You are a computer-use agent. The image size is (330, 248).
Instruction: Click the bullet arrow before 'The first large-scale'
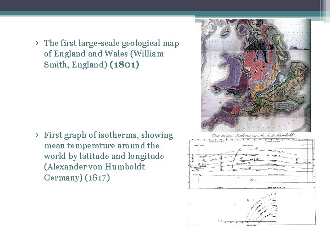37,43
